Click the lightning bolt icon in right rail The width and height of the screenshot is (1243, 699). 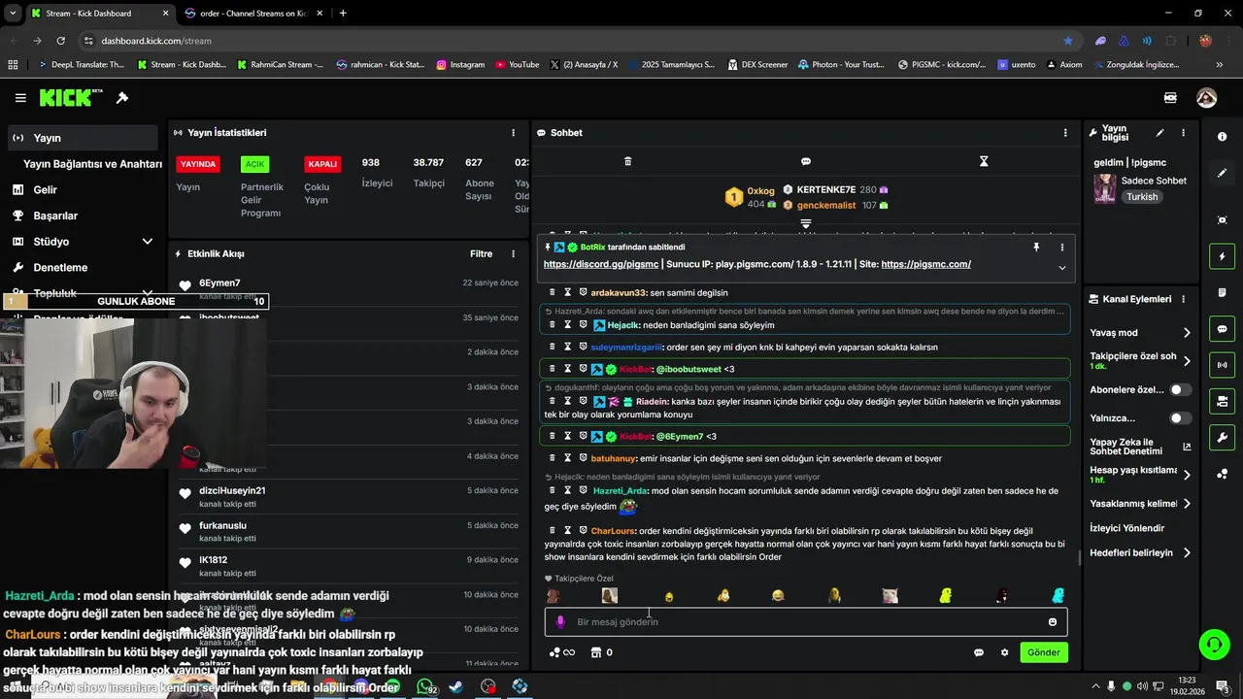click(1222, 256)
